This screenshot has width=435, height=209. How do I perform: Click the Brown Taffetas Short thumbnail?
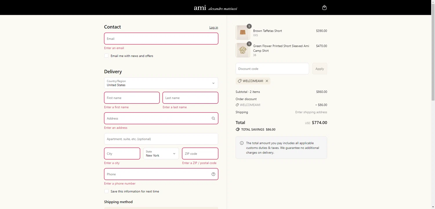(x=243, y=32)
